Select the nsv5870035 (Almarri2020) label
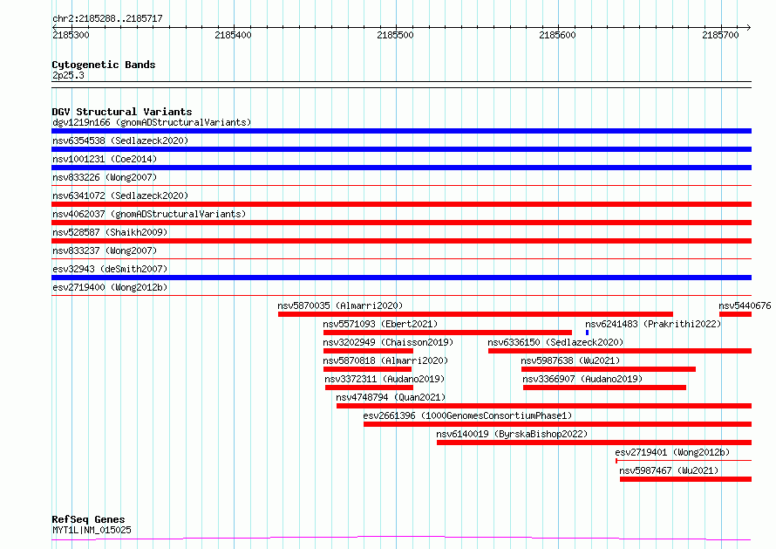Viewport: 776px width, 549px height. click(x=340, y=305)
